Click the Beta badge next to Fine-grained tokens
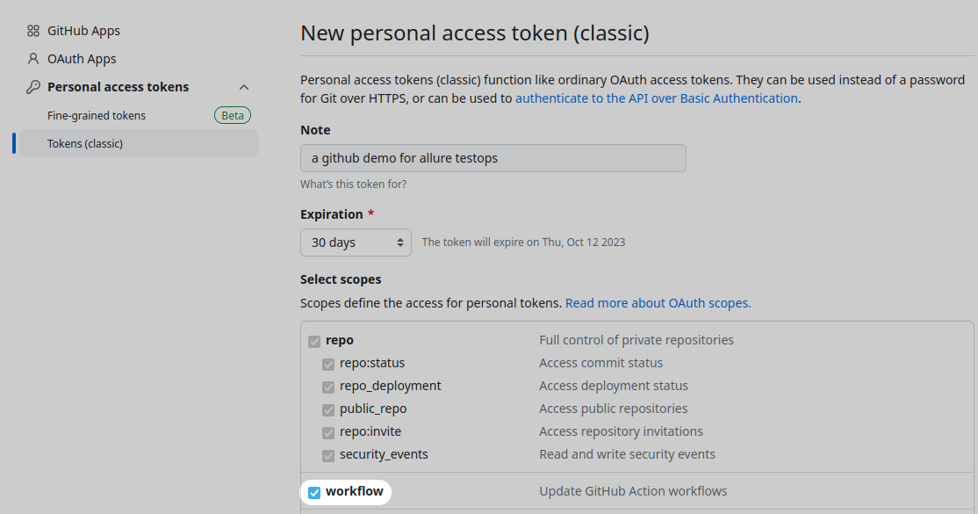The height and width of the screenshot is (514, 978). [232, 114]
